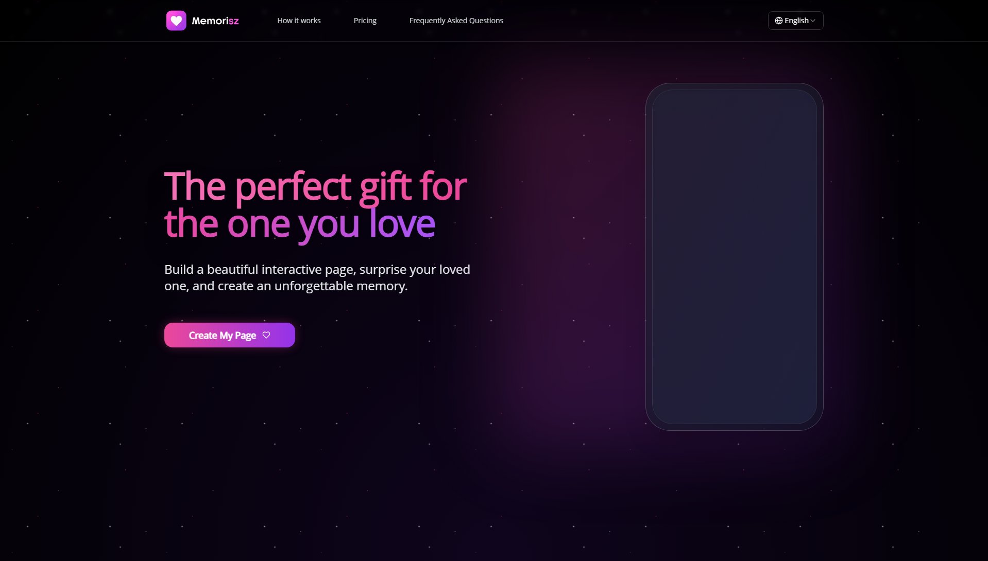
Task: Expand the chevron beside English
Action: 813,21
